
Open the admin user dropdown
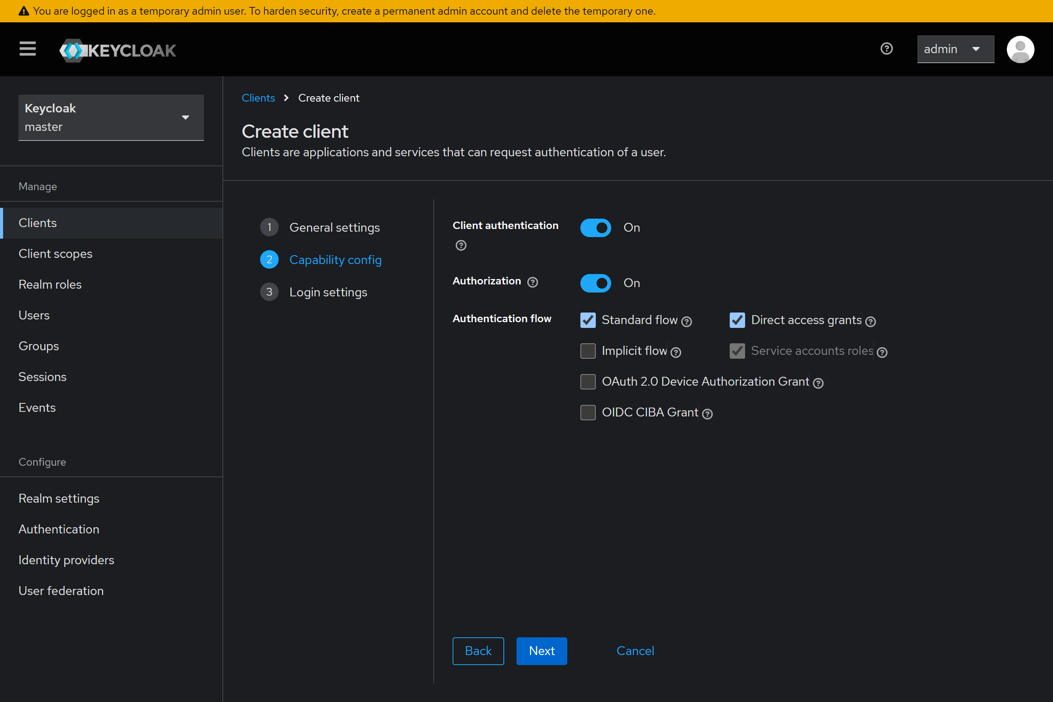coord(955,49)
